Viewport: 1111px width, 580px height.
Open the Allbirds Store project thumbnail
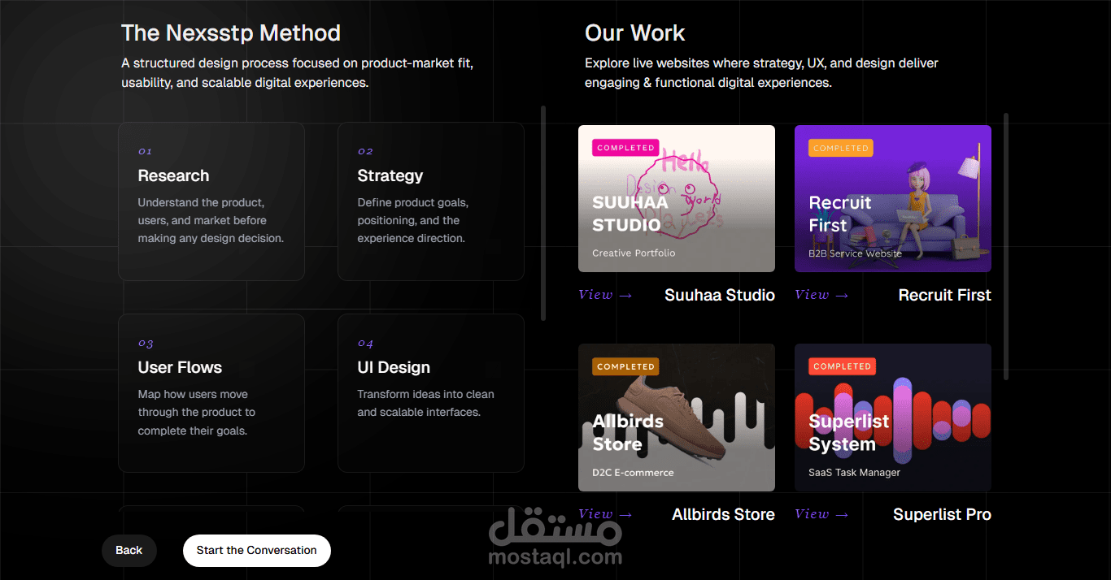pyautogui.click(x=677, y=418)
